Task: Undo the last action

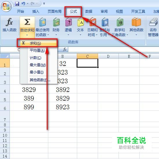Action: click(23, 4)
